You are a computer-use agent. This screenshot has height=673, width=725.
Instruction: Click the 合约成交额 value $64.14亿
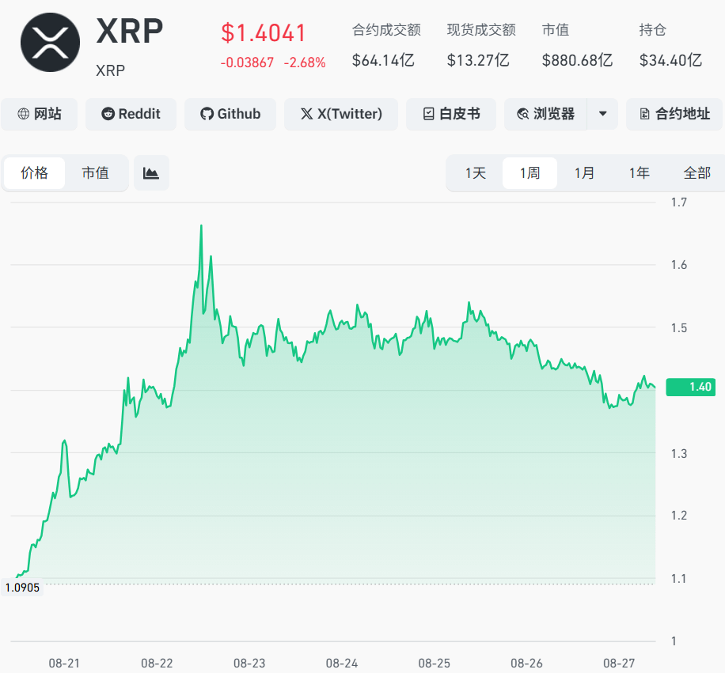tap(383, 61)
